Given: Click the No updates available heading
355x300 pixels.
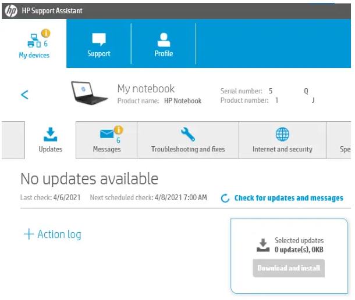Looking at the screenshot, I should point(89,179).
